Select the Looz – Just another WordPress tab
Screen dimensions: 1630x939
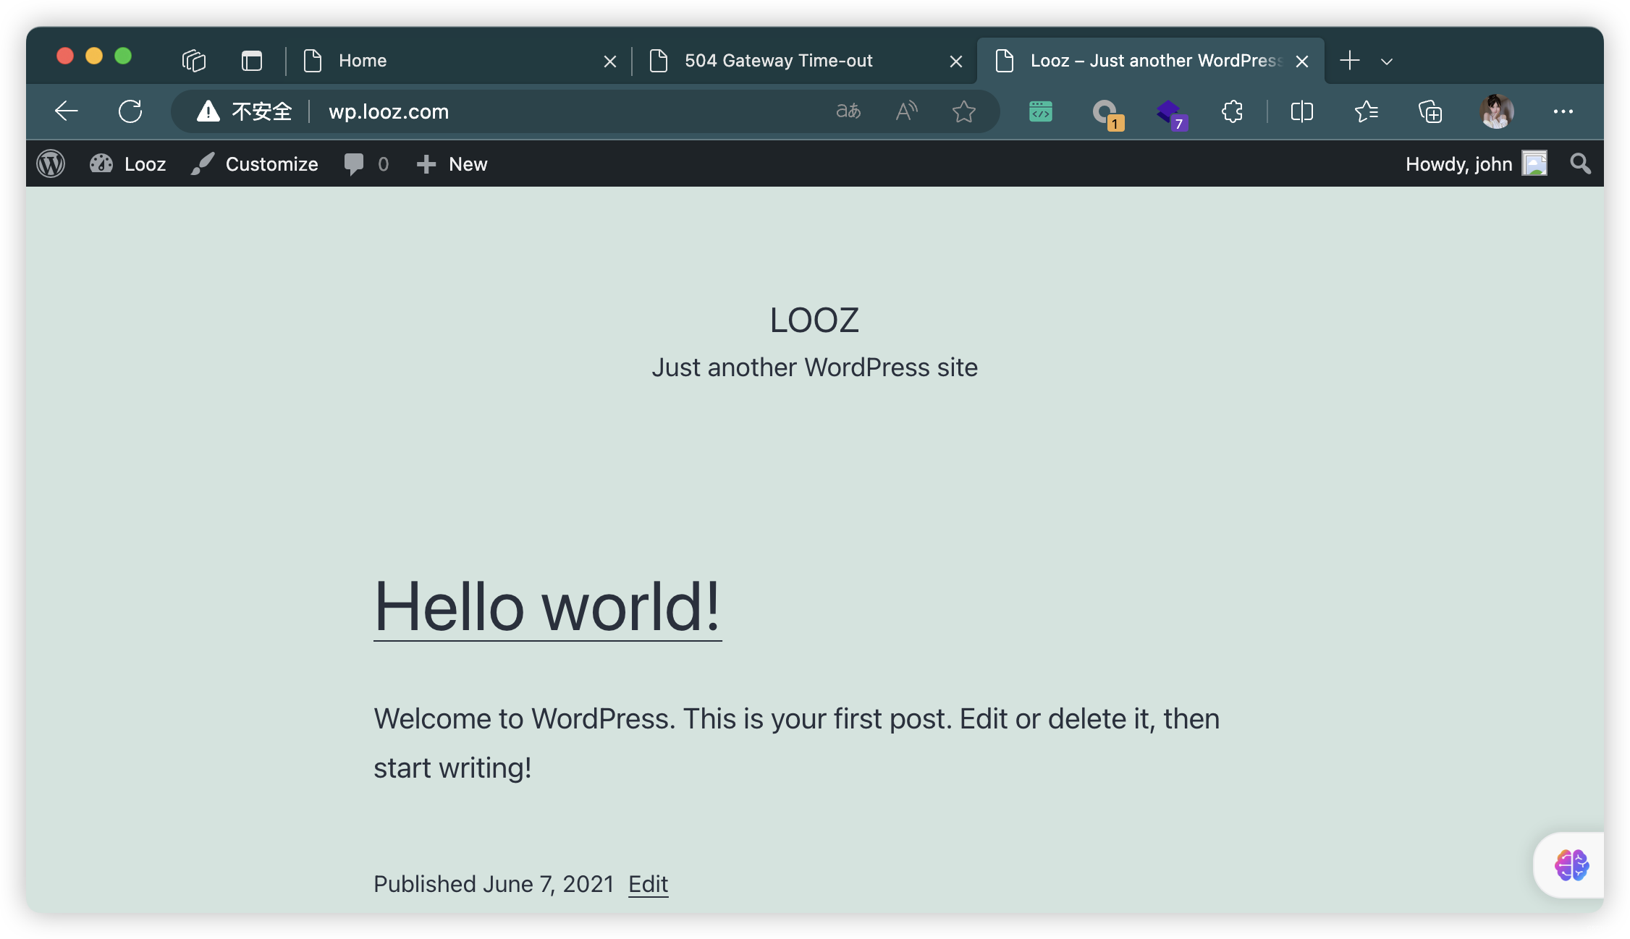[x=1151, y=61]
